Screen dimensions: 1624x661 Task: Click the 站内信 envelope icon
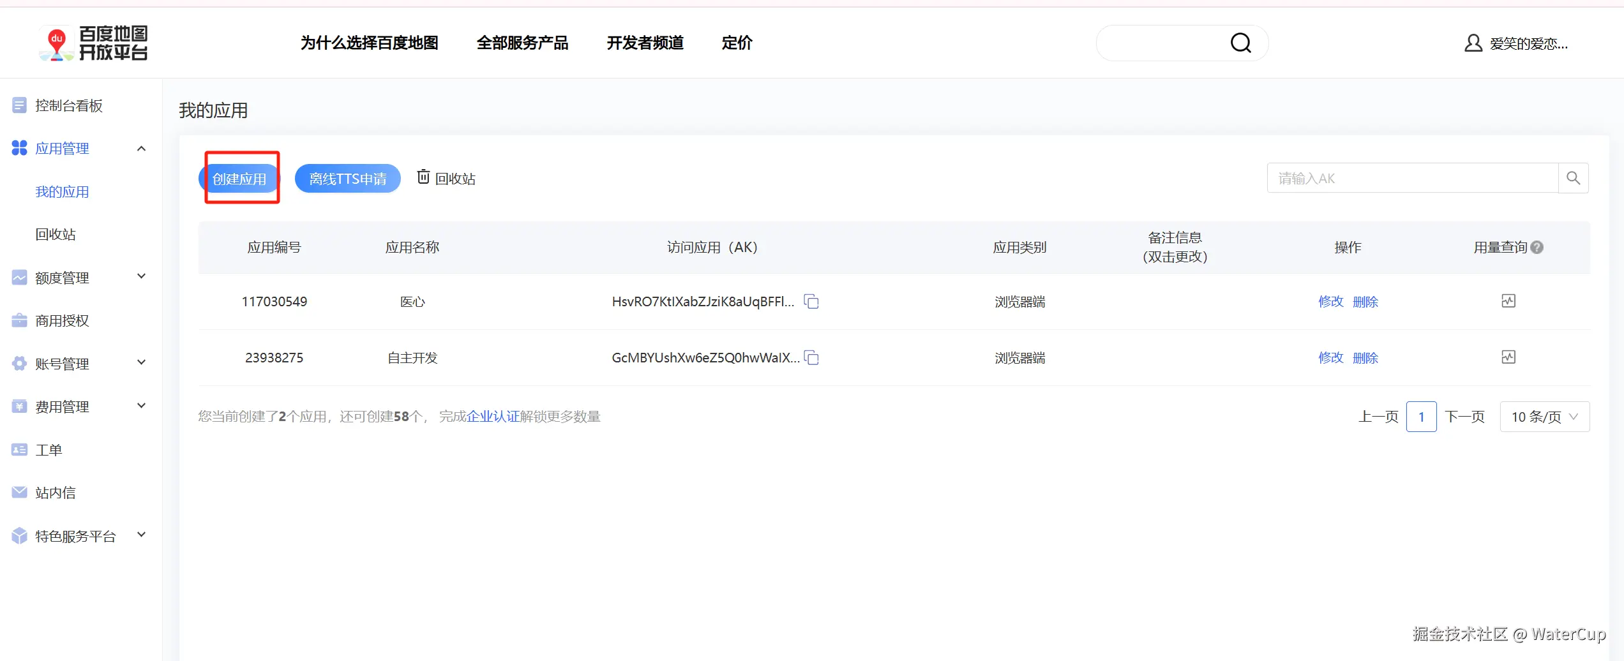point(19,493)
